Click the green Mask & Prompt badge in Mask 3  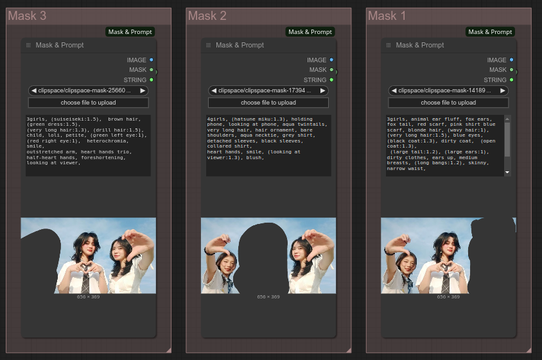pyautogui.click(x=130, y=32)
